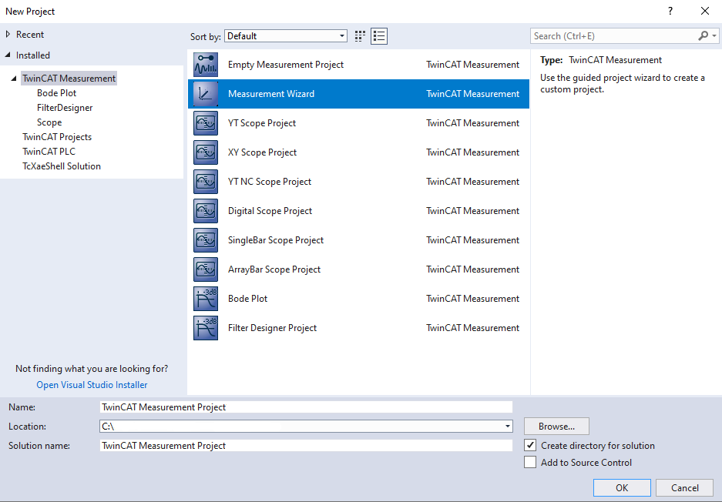Click the Measurement Wizard template icon
The width and height of the screenshot is (722, 502).
coord(206,94)
